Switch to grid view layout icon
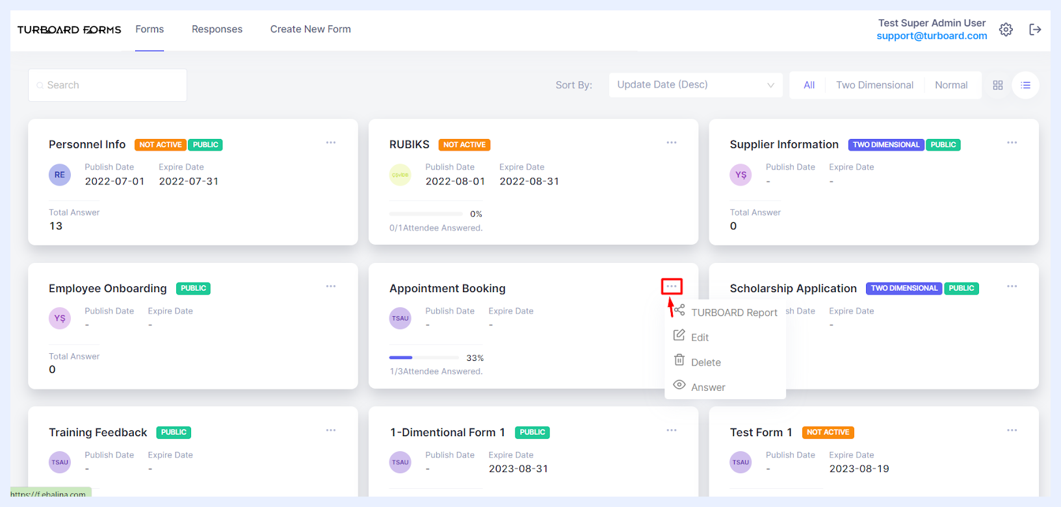Viewport: 1061px width, 507px height. coord(998,85)
